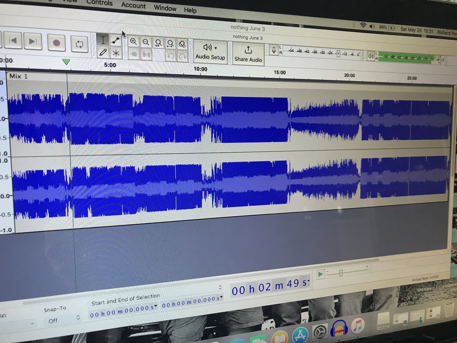Click Fit Project to Width zoom icon
This screenshot has width=457, height=343.
tap(170, 44)
